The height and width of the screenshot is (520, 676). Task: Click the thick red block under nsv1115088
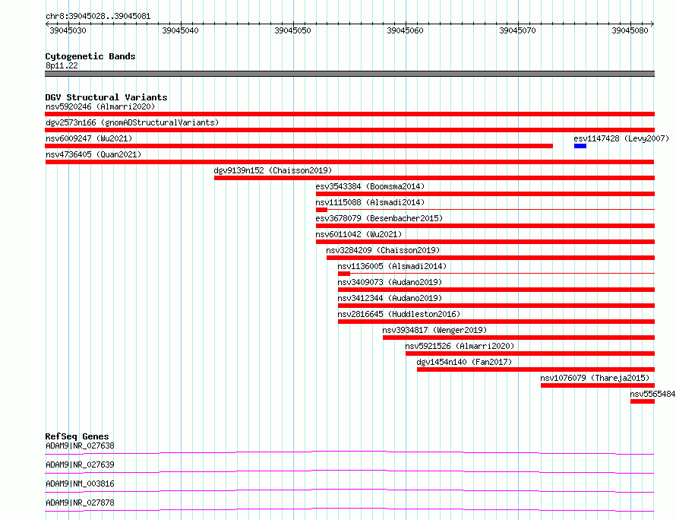321,210
